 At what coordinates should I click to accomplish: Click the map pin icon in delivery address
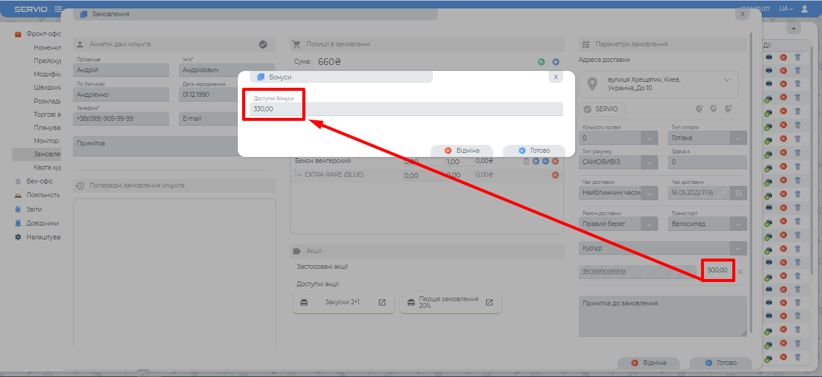(x=592, y=84)
